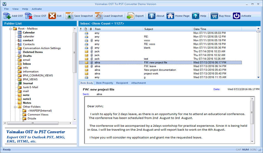Image resolution: width=263 pixels, height=153 pixels.
Task: Click envelope icon of 'FW: leave' email
Action: (x=86, y=66)
